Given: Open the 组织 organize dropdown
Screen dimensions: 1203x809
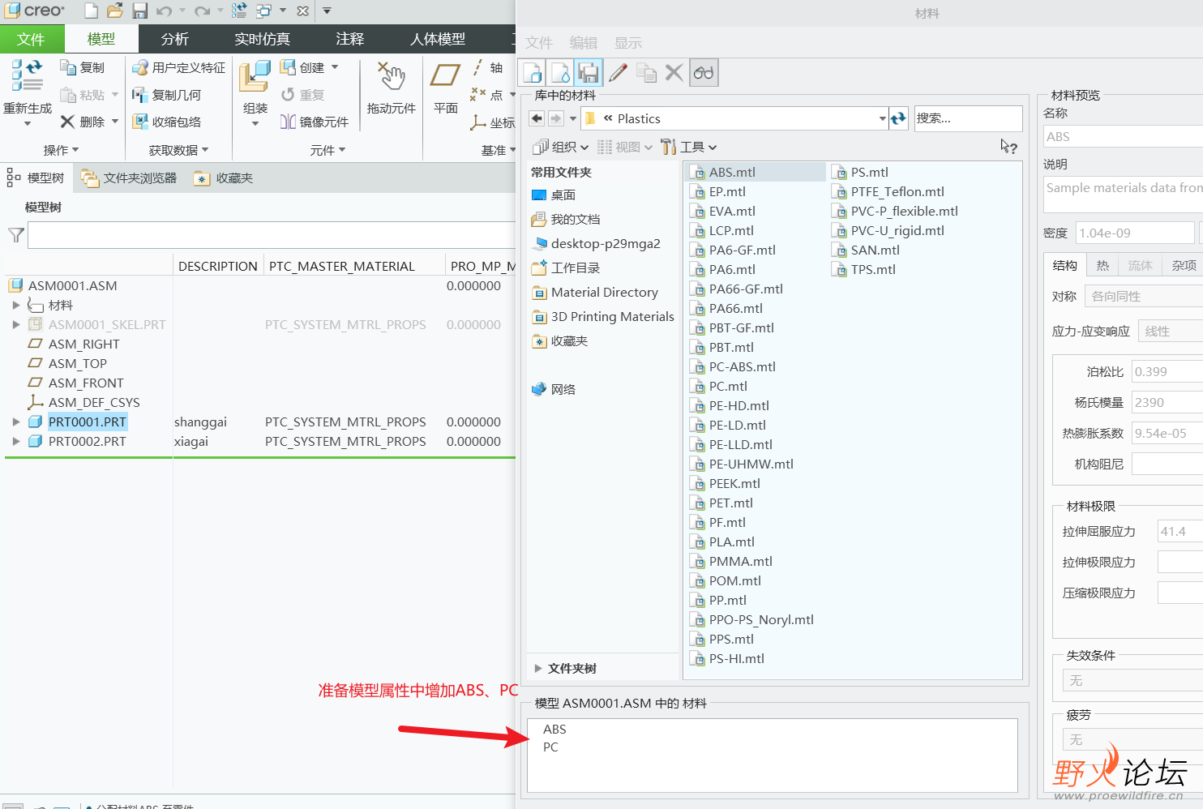Looking at the screenshot, I should coord(560,147).
